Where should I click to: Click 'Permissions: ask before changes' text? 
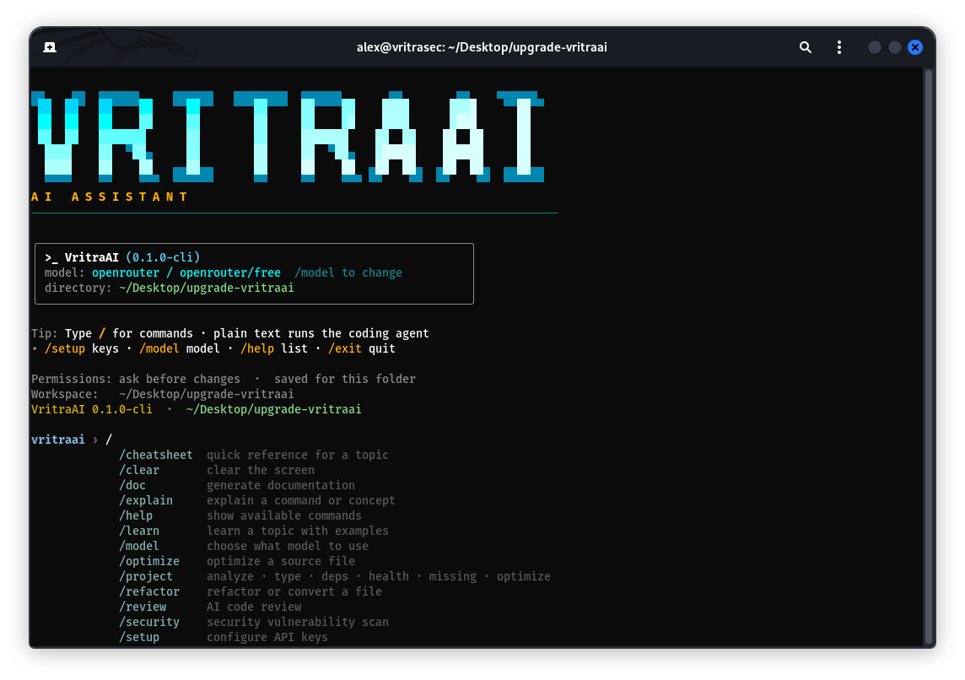tap(136, 379)
